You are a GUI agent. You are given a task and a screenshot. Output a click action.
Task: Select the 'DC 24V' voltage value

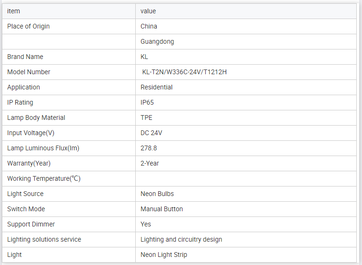(151, 133)
